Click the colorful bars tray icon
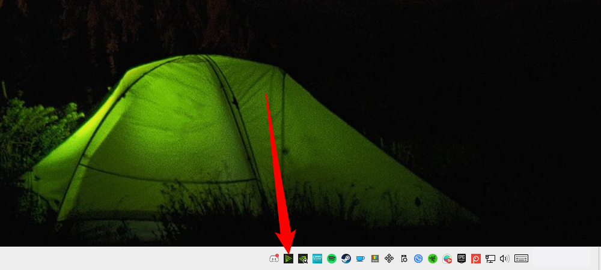 [375, 259]
